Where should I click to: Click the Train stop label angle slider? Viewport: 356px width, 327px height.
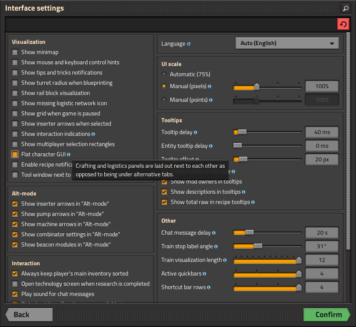[267, 246]
